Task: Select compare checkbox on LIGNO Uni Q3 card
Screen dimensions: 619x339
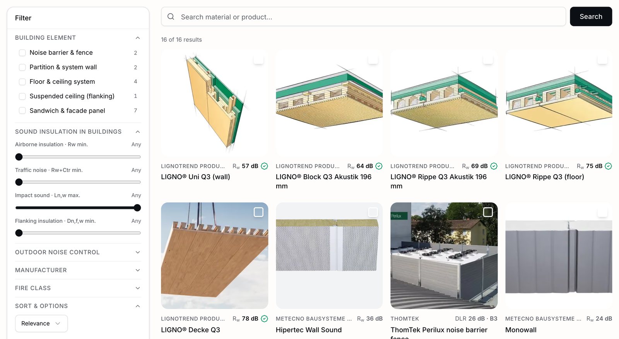Action: (x=258, y=59)
